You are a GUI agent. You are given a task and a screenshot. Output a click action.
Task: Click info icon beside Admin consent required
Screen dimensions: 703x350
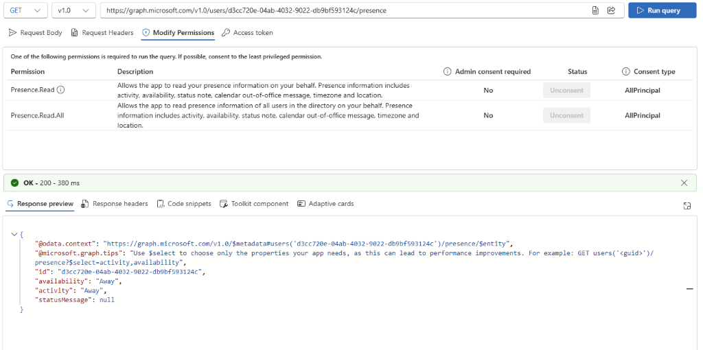coord(447,71)
